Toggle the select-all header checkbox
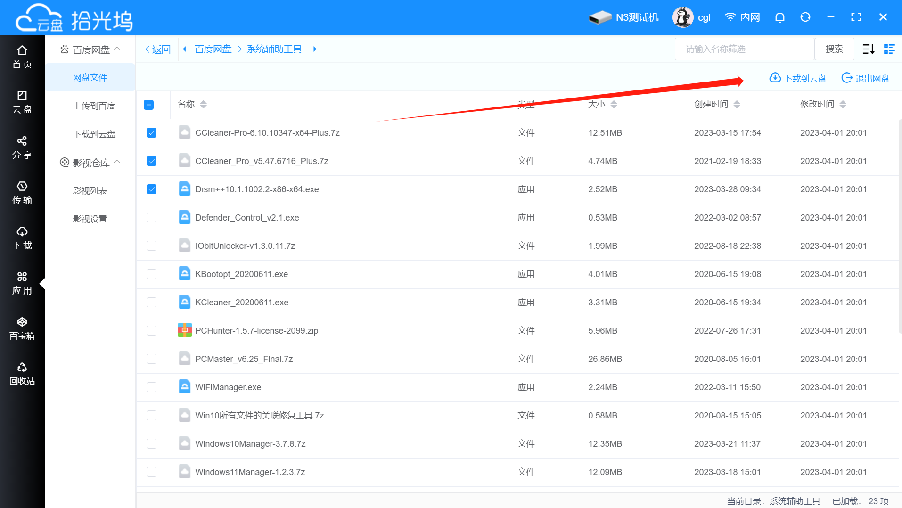 (148, 105)
